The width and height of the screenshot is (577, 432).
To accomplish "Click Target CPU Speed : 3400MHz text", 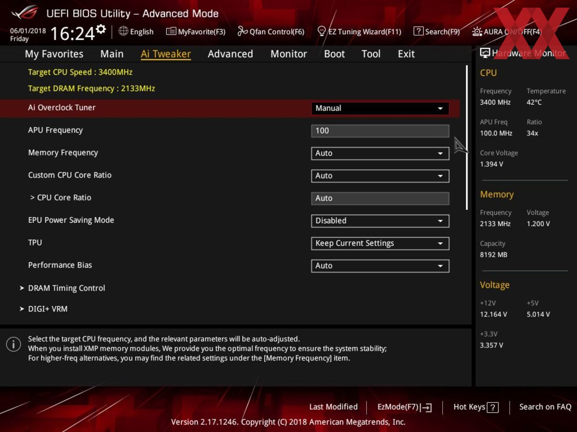I will point(80,72).
